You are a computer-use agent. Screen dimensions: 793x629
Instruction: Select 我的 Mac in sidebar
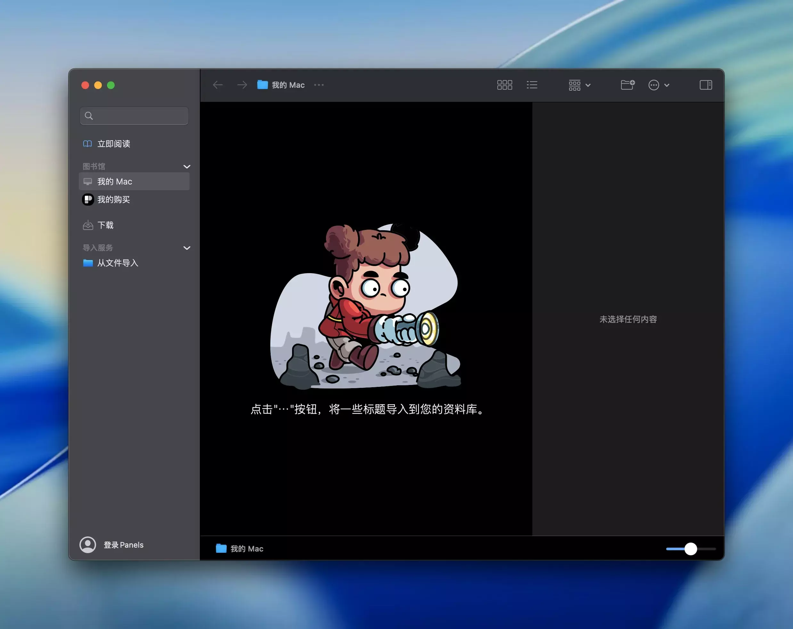(115, 181)
